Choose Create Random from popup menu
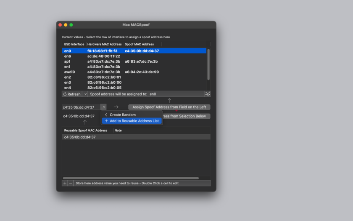 (132, 114)
